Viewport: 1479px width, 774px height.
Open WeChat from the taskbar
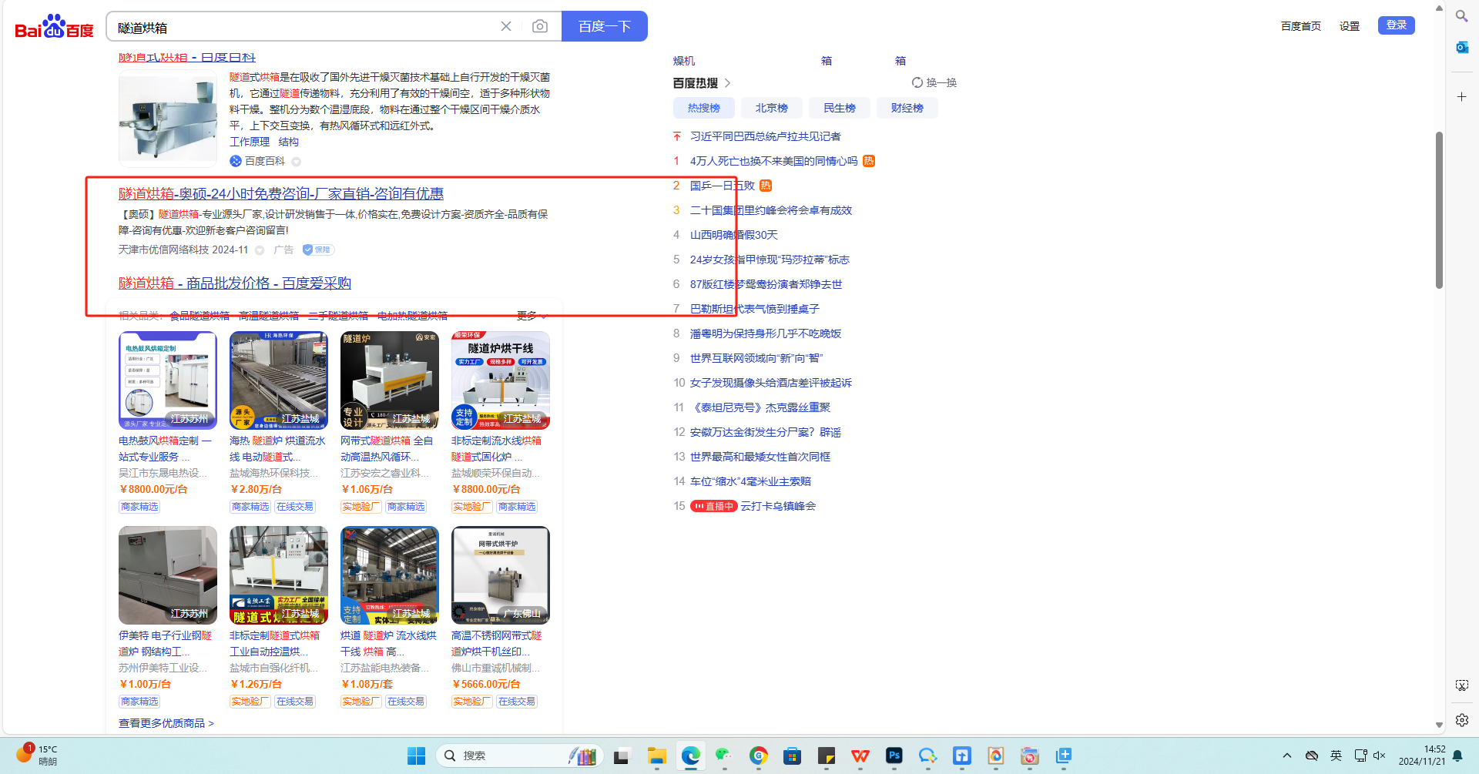[723, 756]
